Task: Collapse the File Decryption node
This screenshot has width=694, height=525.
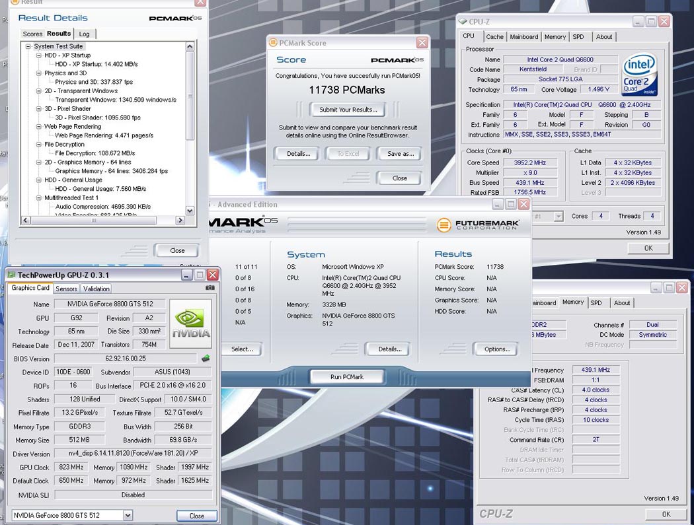Action: click(x=38, y=144)
